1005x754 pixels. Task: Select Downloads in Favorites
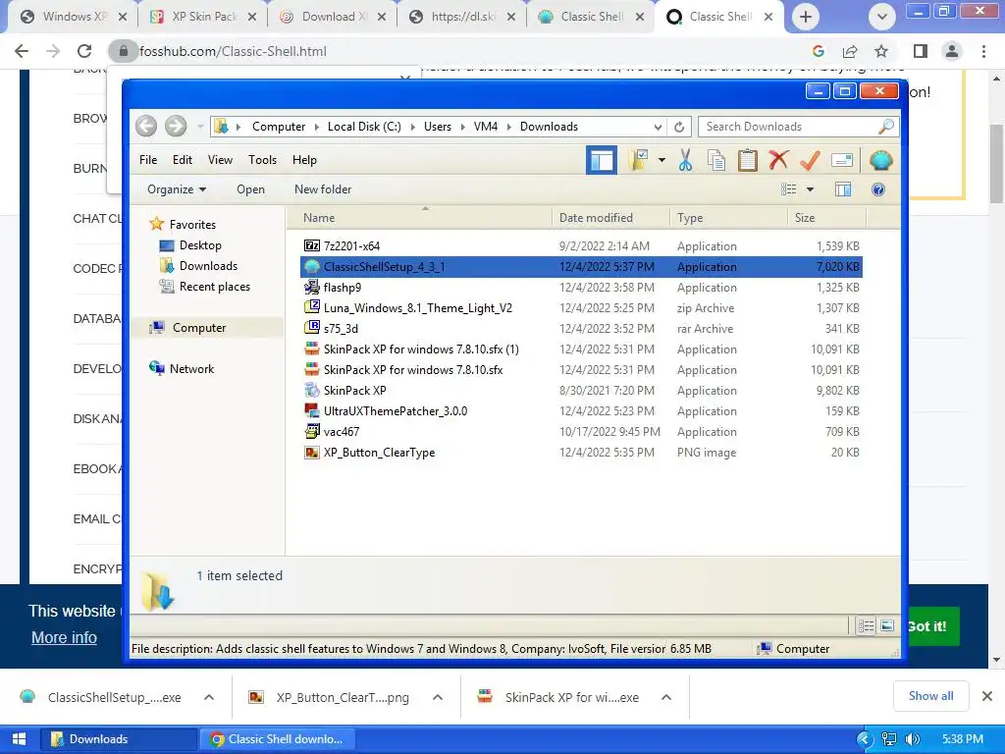point(198,265)
